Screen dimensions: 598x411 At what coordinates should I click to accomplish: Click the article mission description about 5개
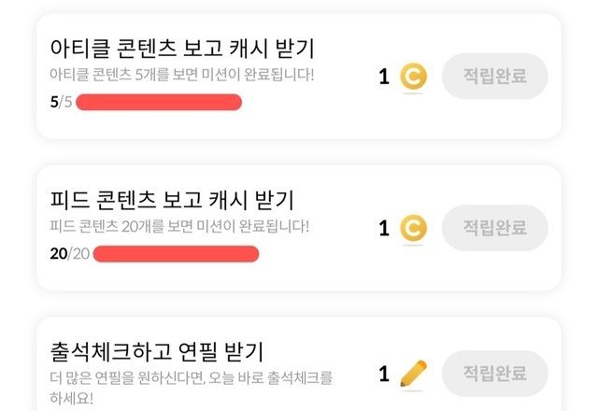(x=182, y=74)
